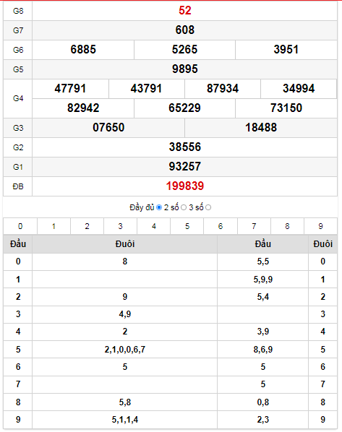342x432 pixels.
Task: Choose digit 5 in the number filter row
Action: 187,226
